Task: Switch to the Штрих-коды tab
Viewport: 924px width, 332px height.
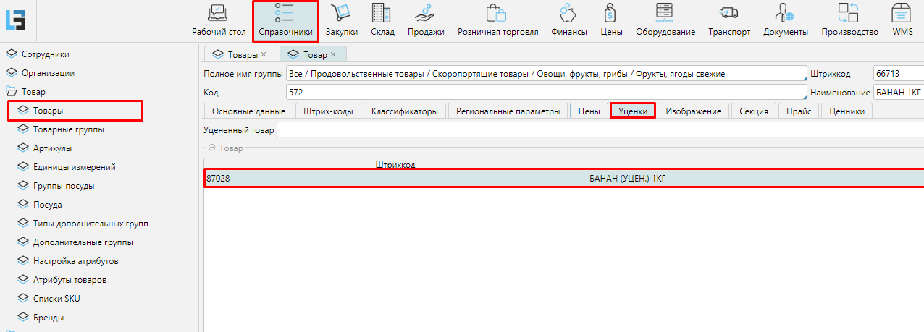Action: (329, 111)
